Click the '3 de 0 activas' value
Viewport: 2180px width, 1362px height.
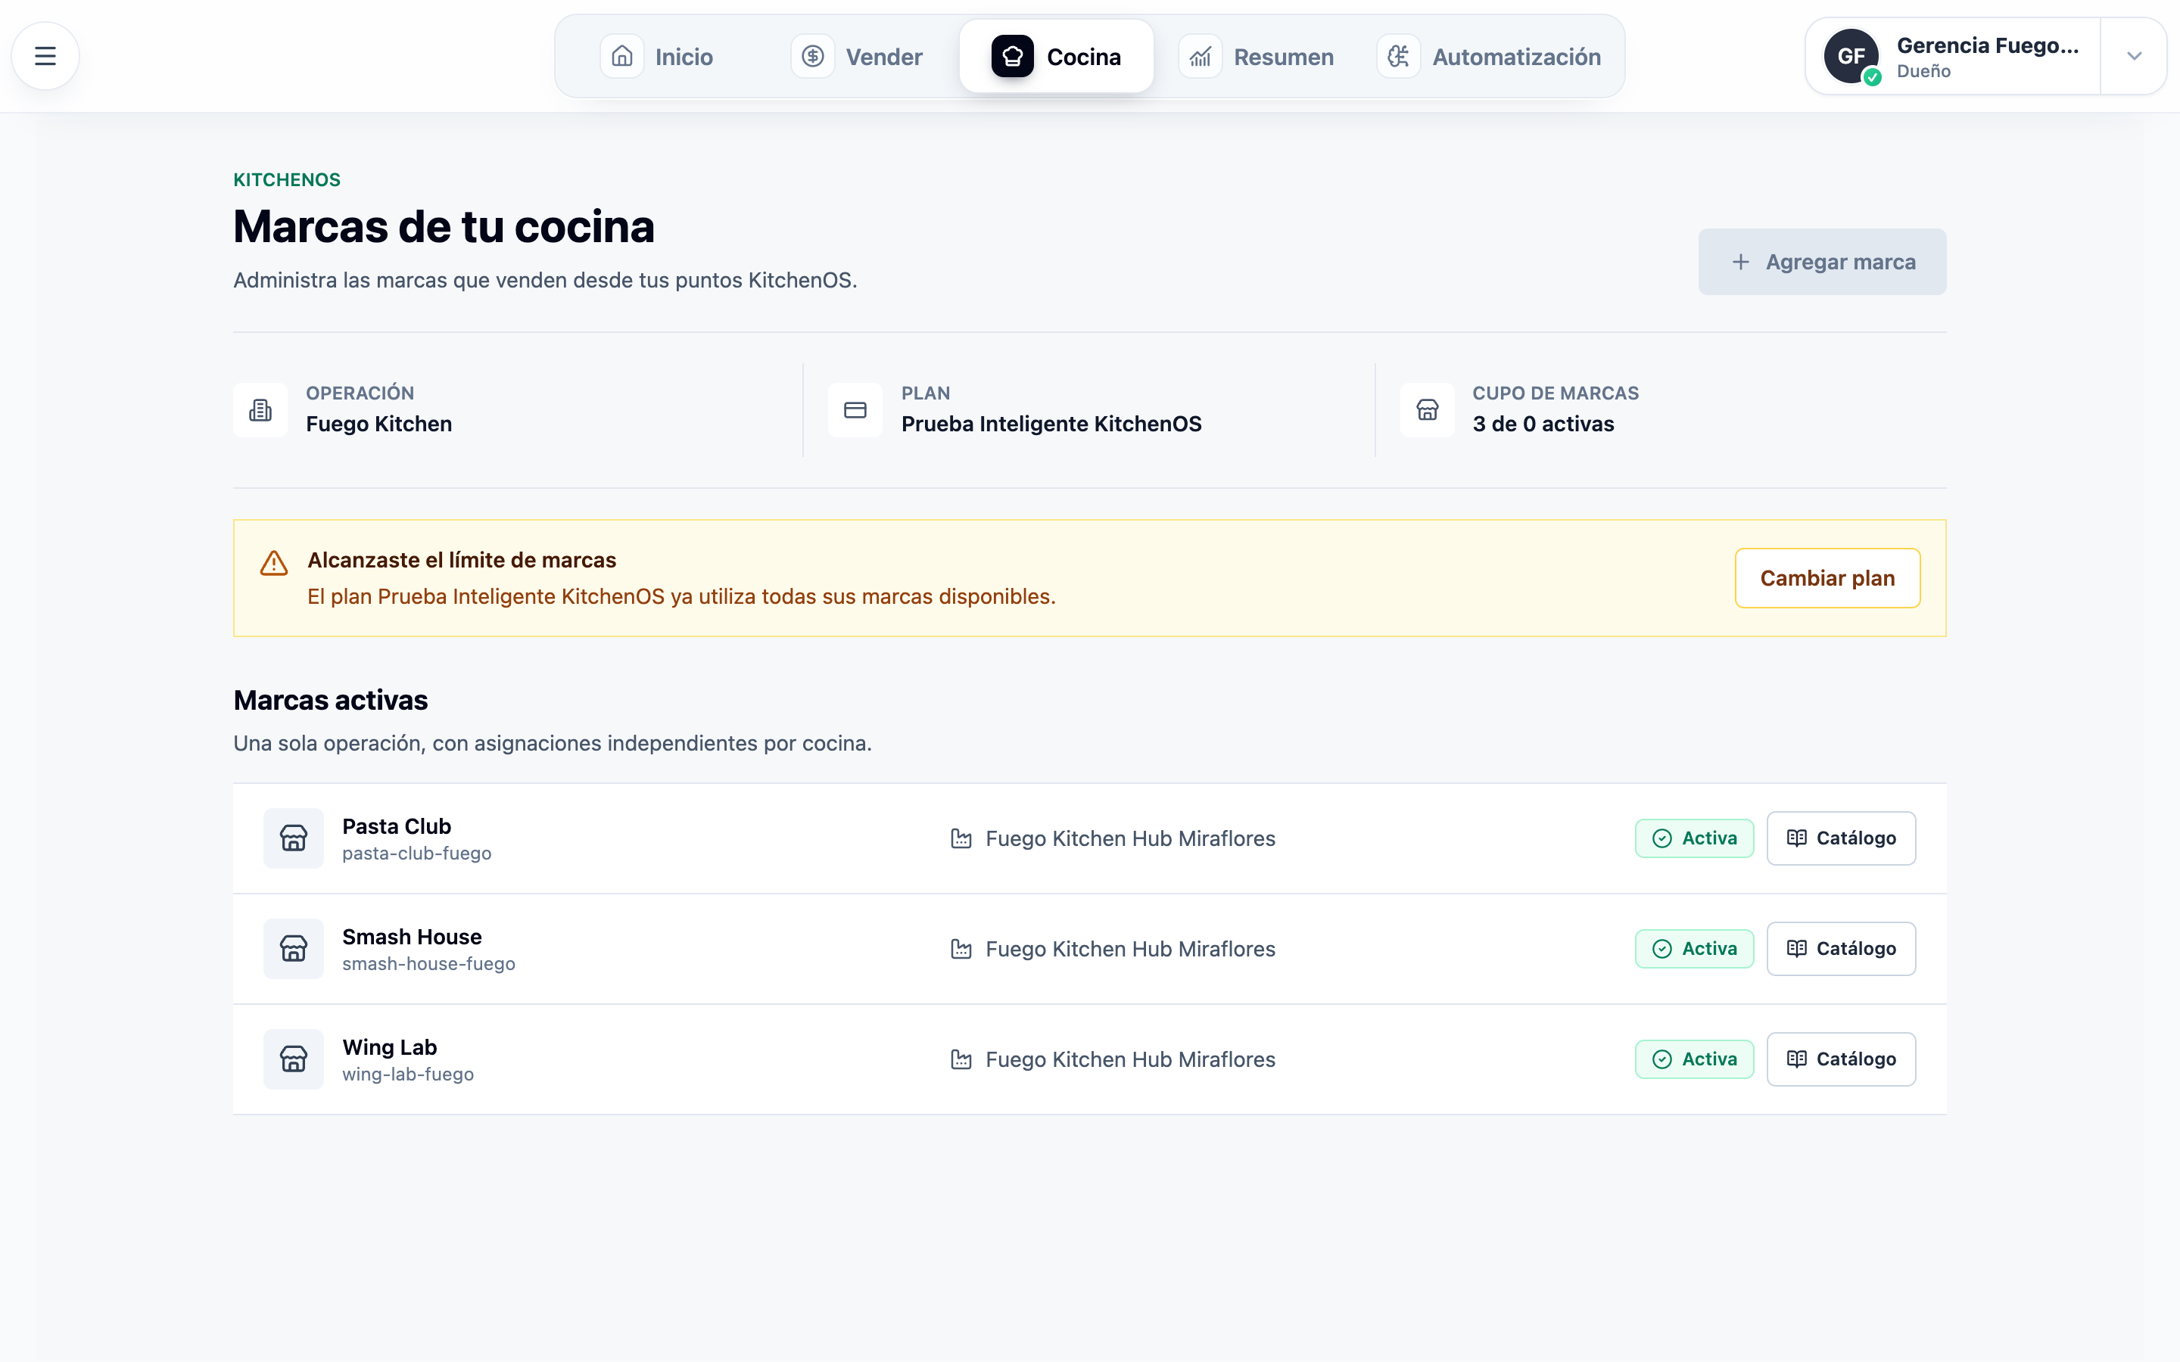[1543, 424]
